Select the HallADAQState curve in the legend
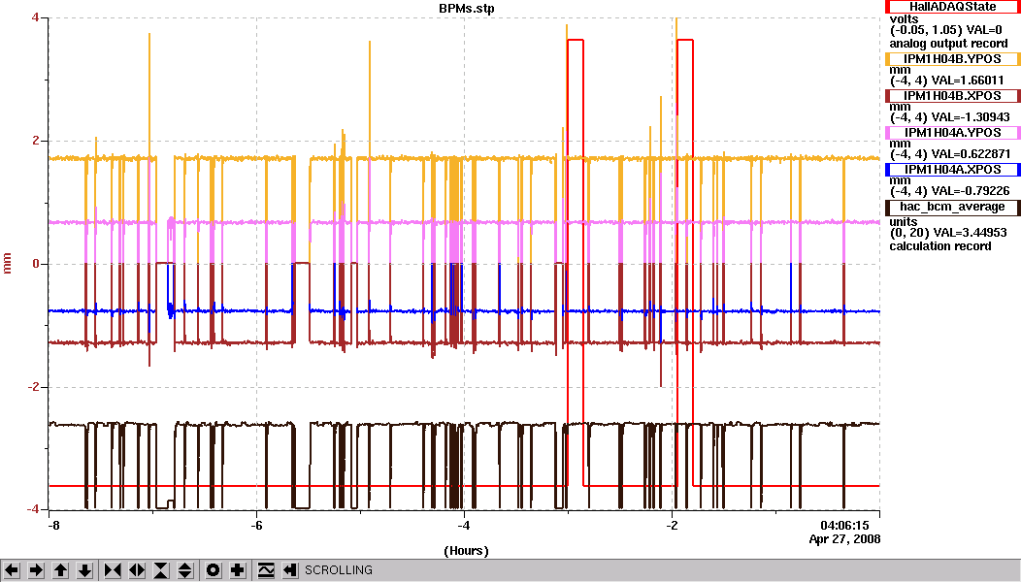The width and height of the screenshot is (1021, 582). point(953,7)
